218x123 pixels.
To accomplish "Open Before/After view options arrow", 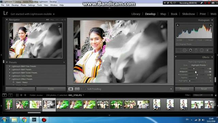I will pos(81,89).
